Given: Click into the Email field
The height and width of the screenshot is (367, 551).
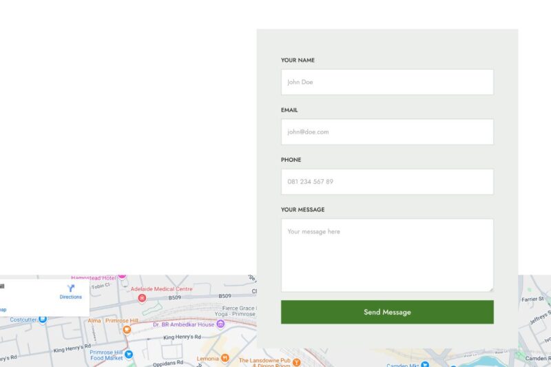Looking at the screenshot, I should pos(386,132).
